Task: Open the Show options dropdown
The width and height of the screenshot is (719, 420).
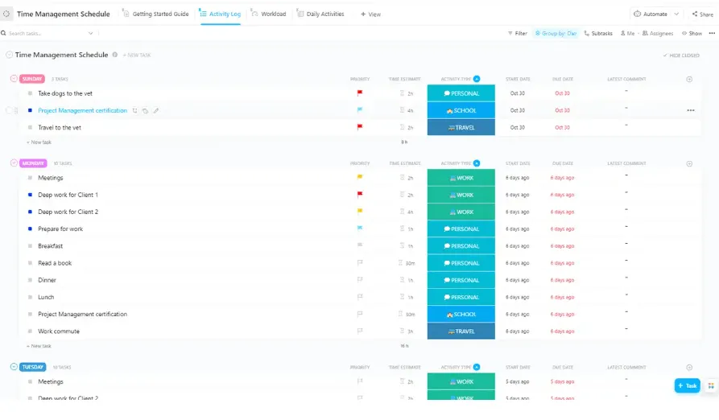Action: tap(692, 33)
